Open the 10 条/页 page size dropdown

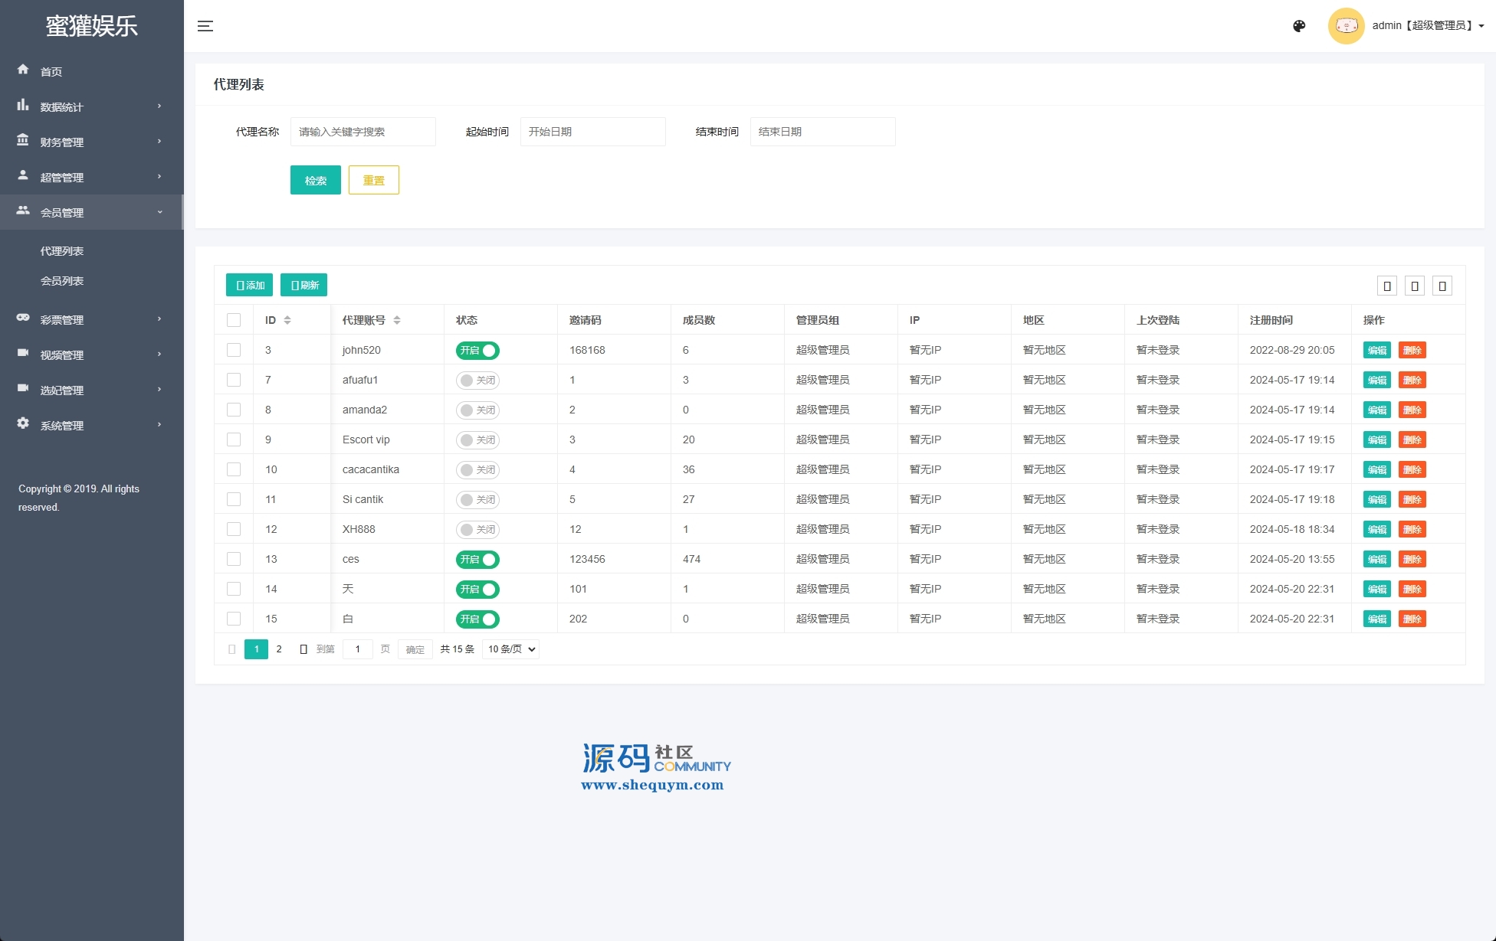[511, 649]
